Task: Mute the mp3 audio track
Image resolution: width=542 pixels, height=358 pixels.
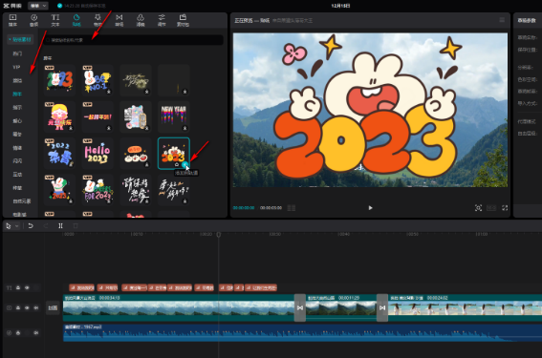Action: pos(36,333)
